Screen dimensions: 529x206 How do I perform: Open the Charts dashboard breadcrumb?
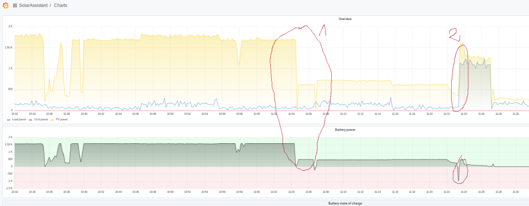[60, 5]
